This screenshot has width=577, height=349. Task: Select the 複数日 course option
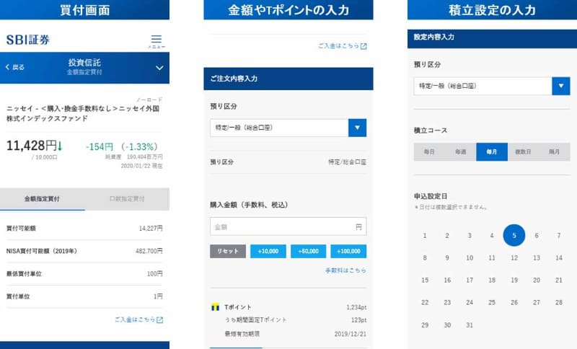pos(523,152)
